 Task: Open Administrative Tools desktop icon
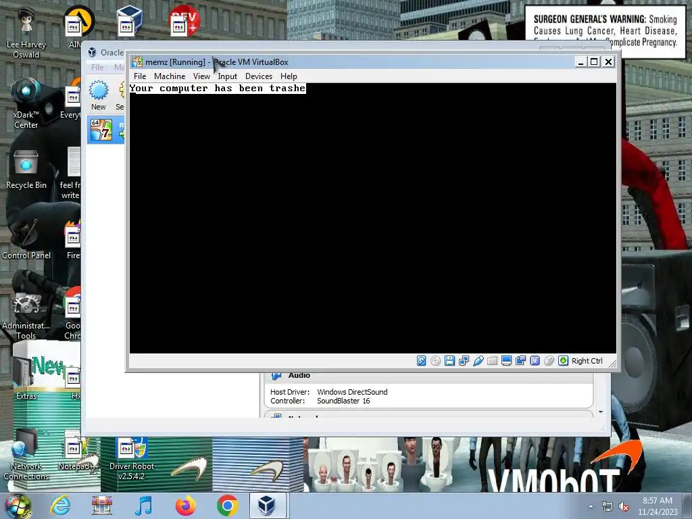26,315
